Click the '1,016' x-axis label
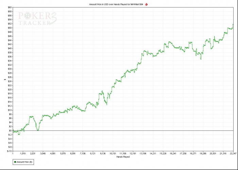The image size is (238, 170). (23, 154)
